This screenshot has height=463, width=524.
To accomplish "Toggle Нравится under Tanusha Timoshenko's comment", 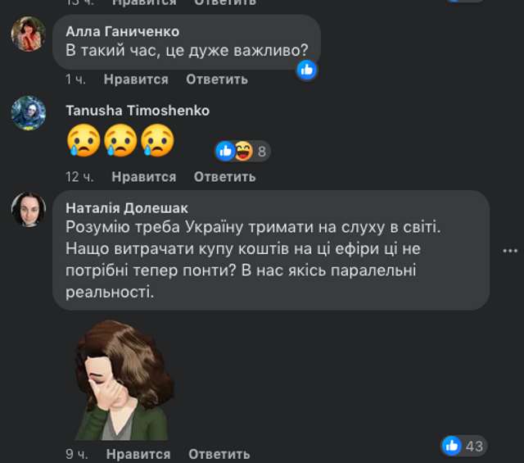I will pyautogui.click(x=144, y=177).
